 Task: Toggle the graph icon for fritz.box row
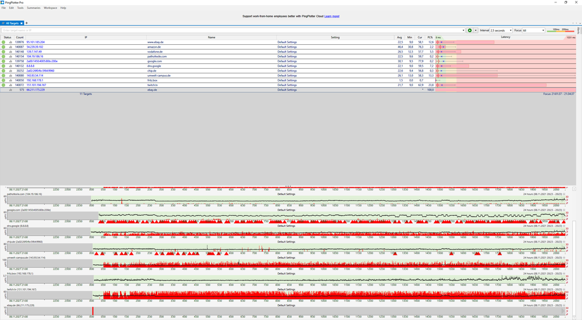[10, 80]
